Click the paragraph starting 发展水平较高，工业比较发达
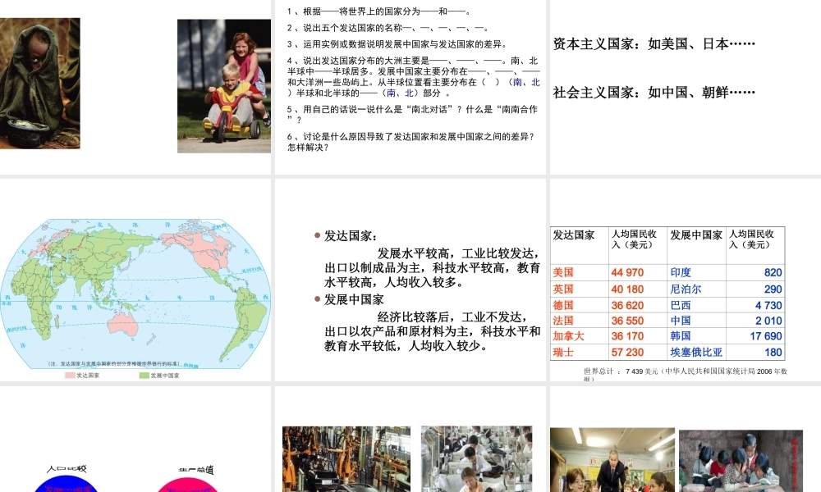821x492 pixels. pos(433,268)
